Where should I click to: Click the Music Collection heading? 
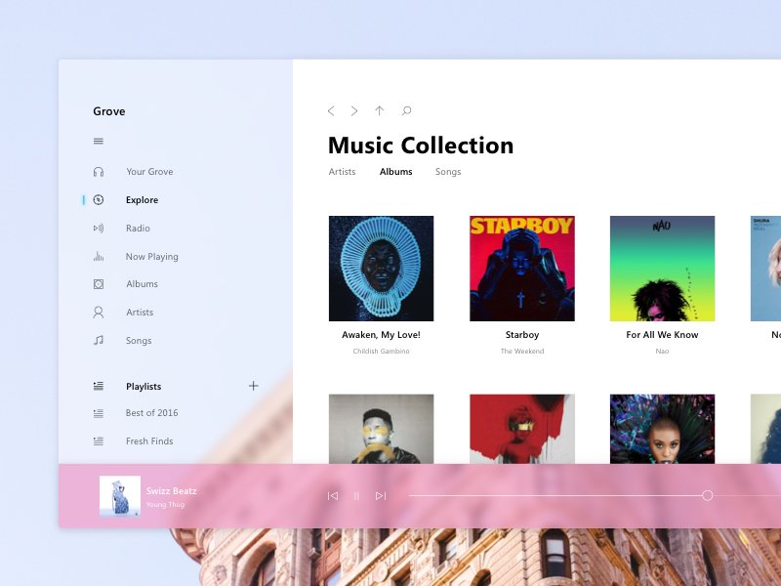[x=421, y=146]
